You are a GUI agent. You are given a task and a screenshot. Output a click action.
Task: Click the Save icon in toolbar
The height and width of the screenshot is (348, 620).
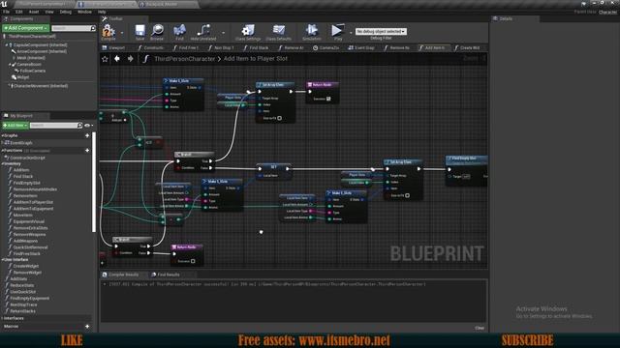(139, 31)
